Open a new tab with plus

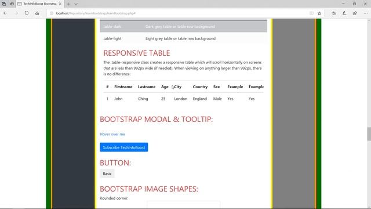point(68,4)
